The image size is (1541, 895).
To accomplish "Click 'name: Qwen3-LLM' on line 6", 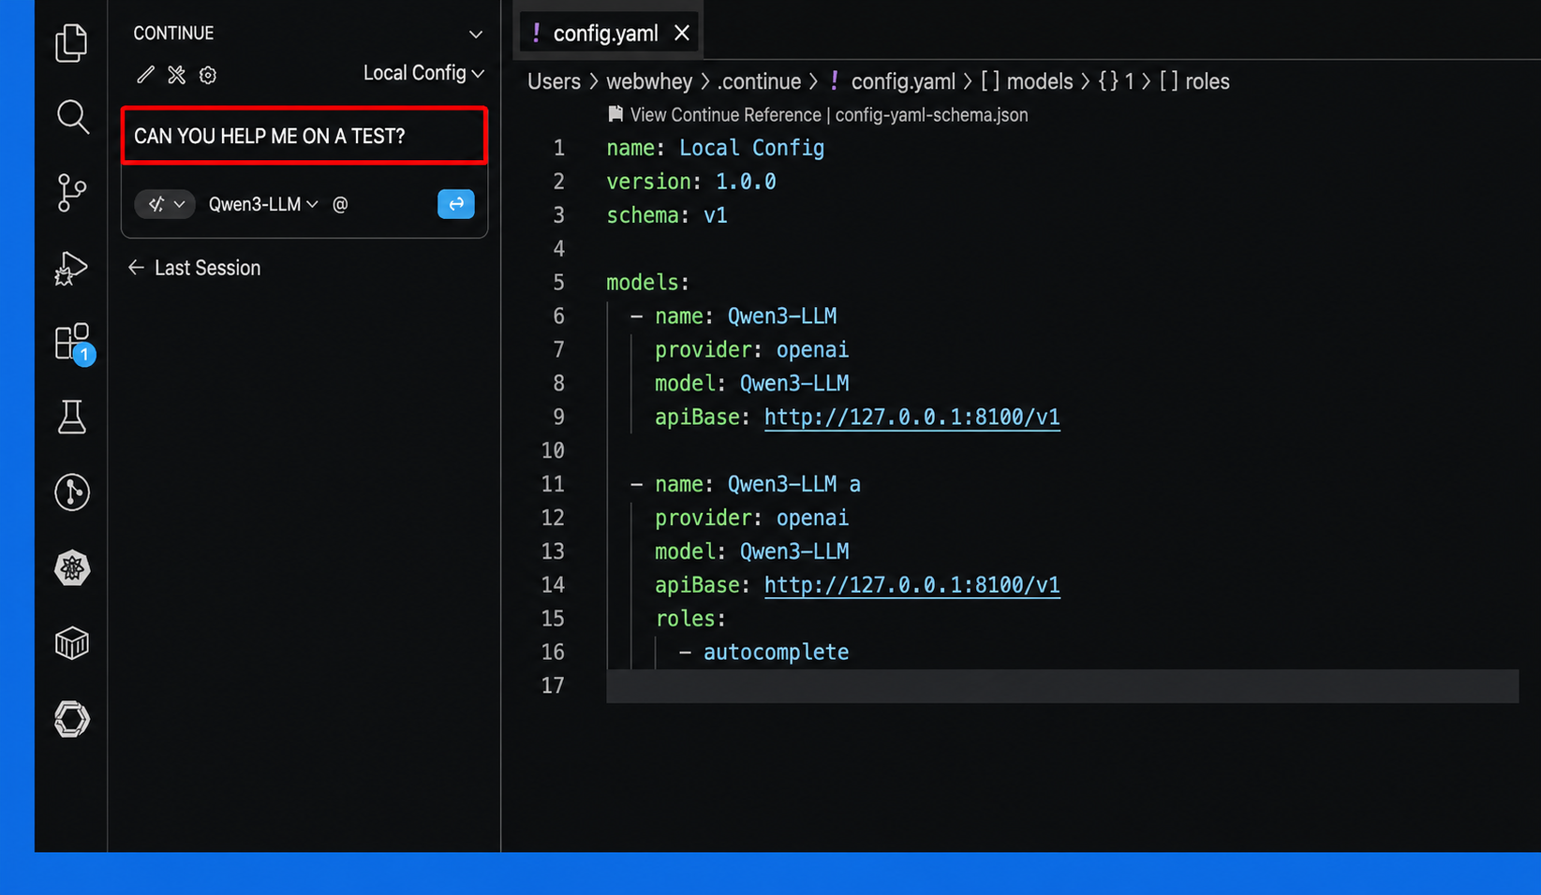I will (x=746, y=316).
